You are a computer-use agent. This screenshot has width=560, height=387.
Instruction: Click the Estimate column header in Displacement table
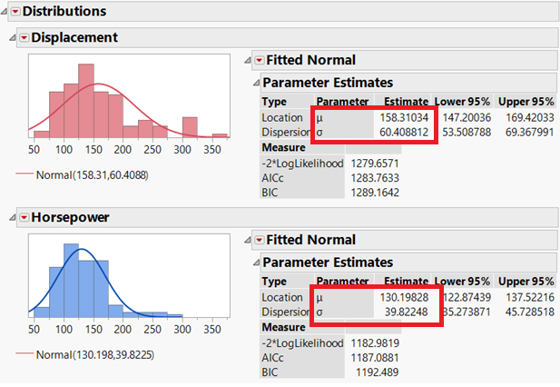[406, 102]
